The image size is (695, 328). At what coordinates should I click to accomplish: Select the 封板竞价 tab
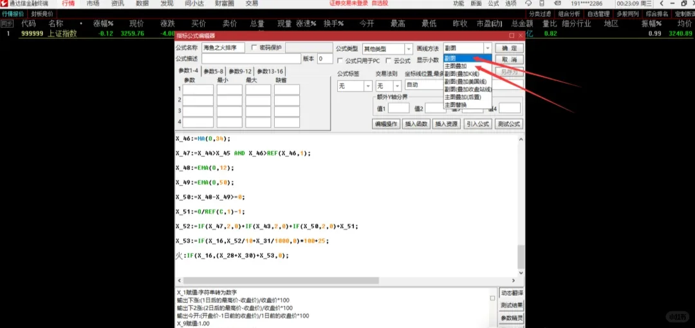pos(42,14)
